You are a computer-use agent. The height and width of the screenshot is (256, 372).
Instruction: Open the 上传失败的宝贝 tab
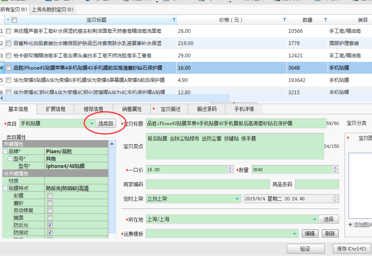coord(53,9)
